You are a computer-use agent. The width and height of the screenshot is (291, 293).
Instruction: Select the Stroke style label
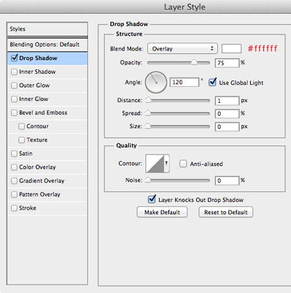28,208
